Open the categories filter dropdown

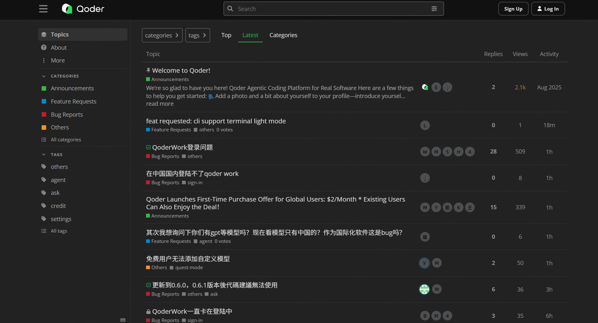point(162,35)
